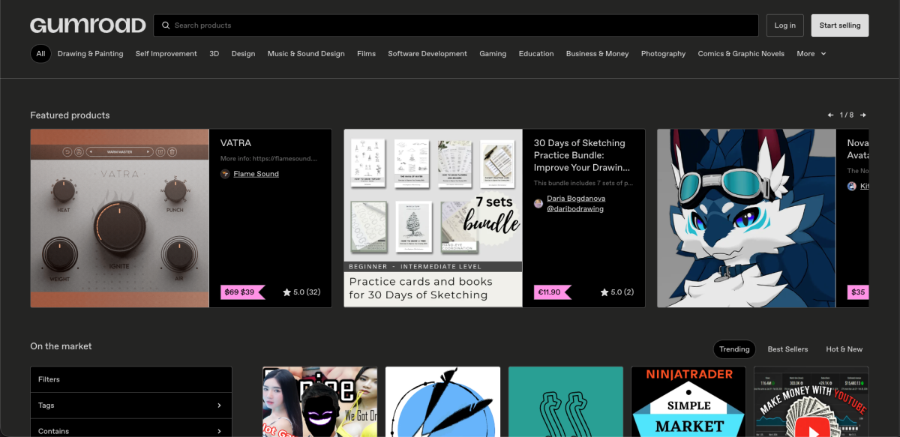900x437 pixels.
Task: Open the Gaming category
Action: pyautogui.click(x=493, y=54)
